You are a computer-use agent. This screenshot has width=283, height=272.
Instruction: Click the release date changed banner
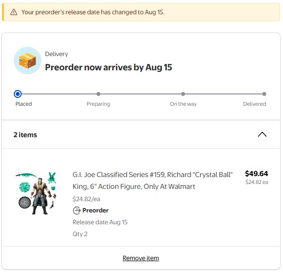(x=141, y=12)
